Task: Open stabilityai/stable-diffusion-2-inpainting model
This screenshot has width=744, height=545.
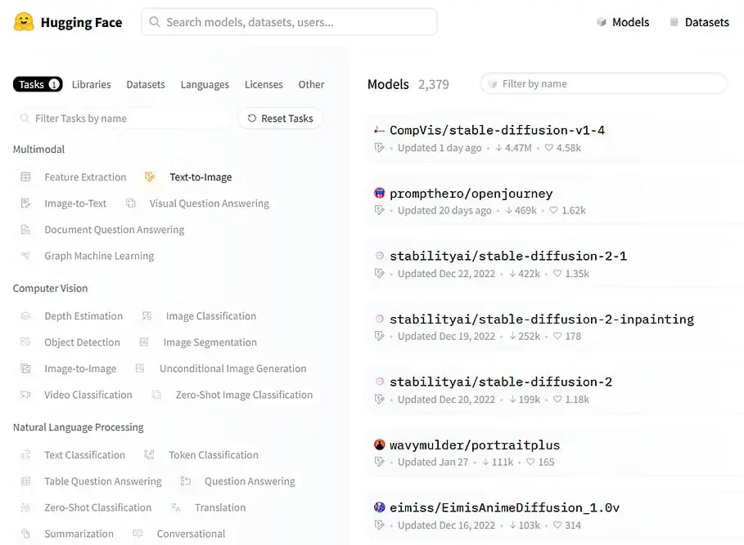Action: click(x=542, y=319)
